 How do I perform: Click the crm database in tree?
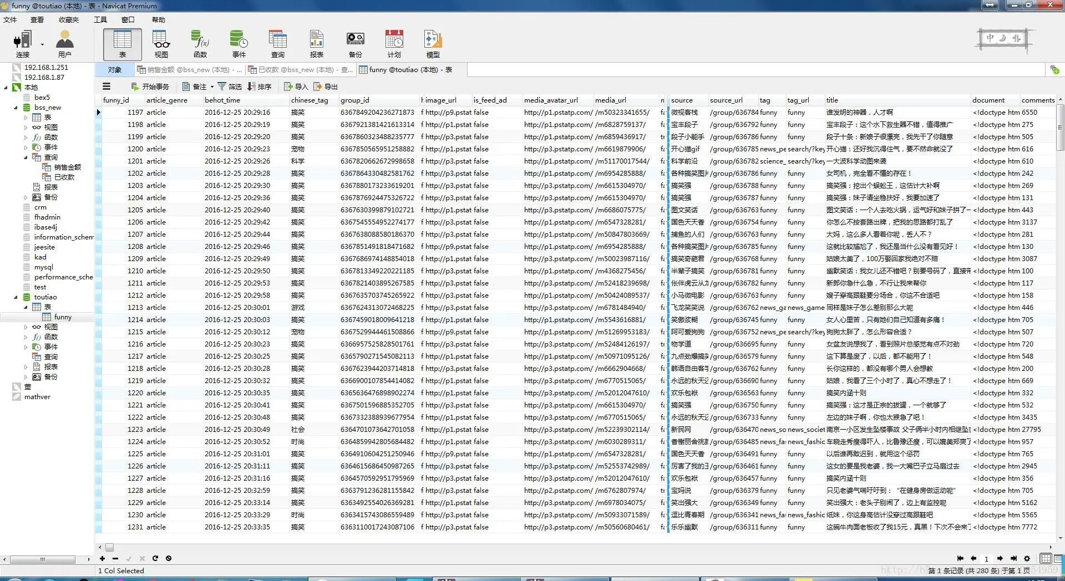point(40,207)
